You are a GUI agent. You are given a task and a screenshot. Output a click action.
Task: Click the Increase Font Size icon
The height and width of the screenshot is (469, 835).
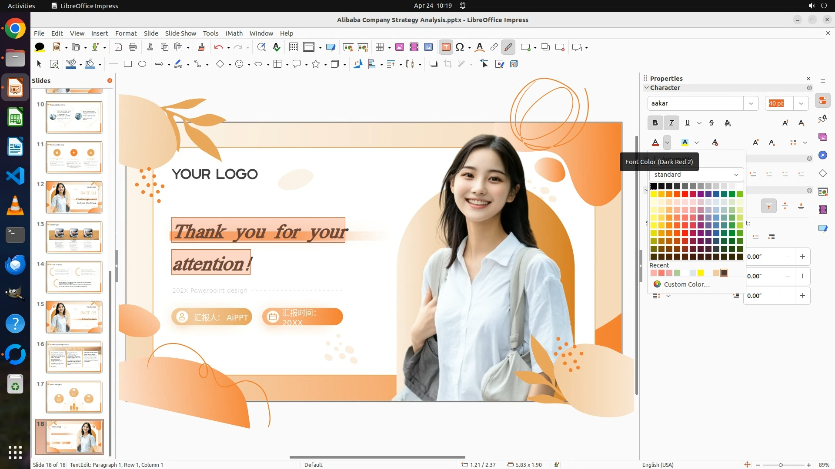coord(785,123)
